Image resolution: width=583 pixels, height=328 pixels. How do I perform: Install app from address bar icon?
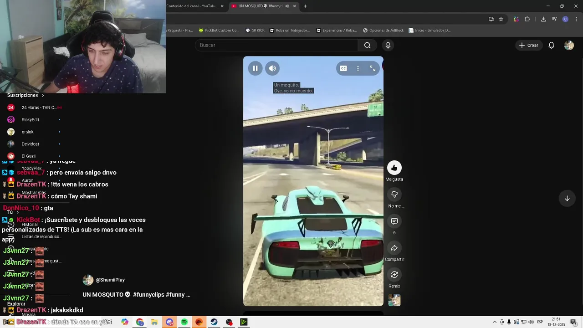(491, 19)
